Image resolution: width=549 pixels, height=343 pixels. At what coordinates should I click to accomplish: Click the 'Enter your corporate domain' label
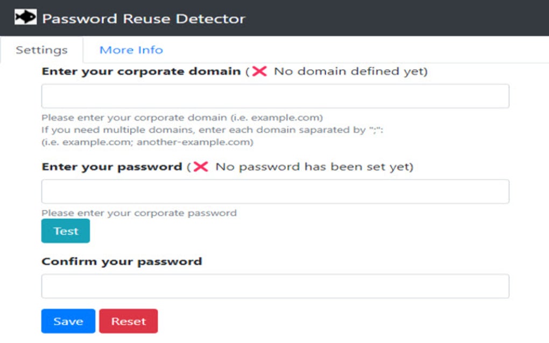[x=141, y=72]
